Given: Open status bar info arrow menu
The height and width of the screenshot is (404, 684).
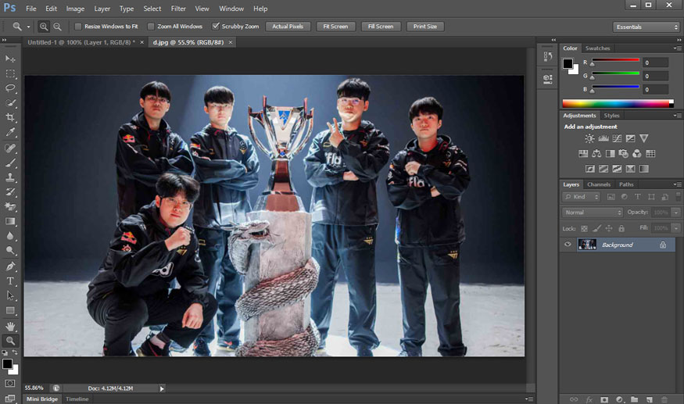Looking at the screenshot, I should pyautogui.click(x=162, y=388).
